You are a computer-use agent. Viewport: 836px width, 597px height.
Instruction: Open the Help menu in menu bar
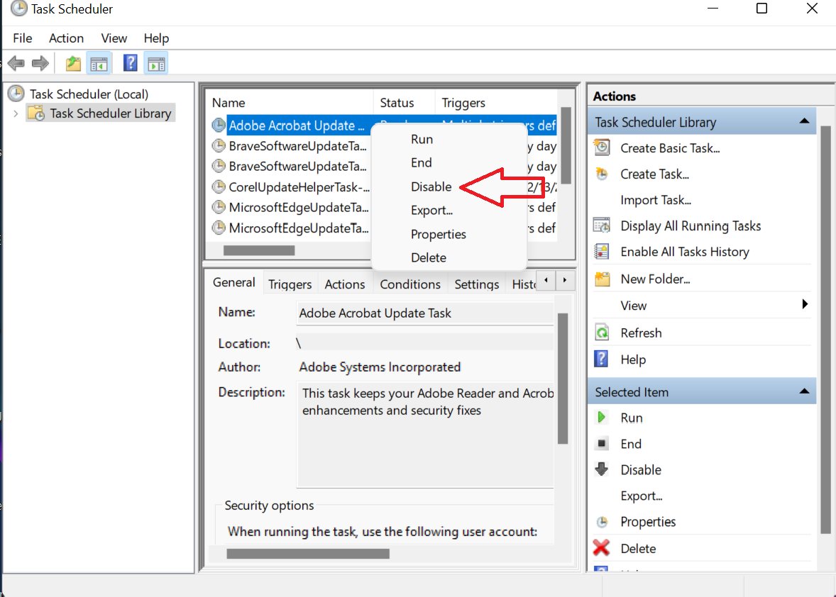(156, 38)
